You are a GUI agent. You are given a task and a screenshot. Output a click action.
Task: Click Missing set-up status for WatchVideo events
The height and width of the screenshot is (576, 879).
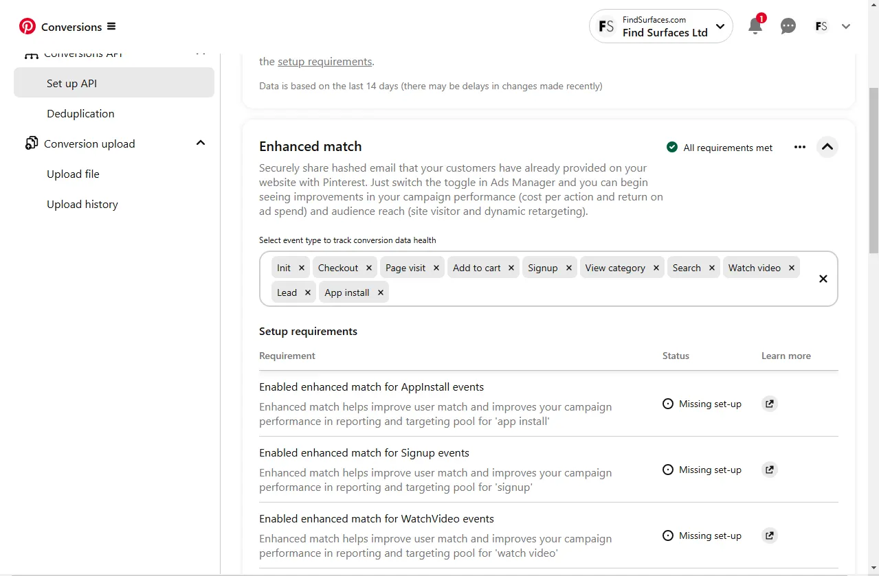702,535
